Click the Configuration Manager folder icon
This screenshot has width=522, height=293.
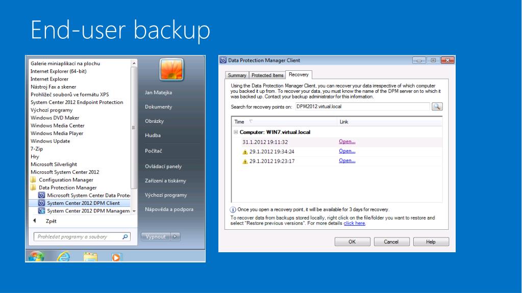click(33, 179)
